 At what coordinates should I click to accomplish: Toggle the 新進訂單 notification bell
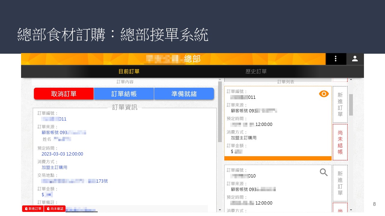pos(33,209)
